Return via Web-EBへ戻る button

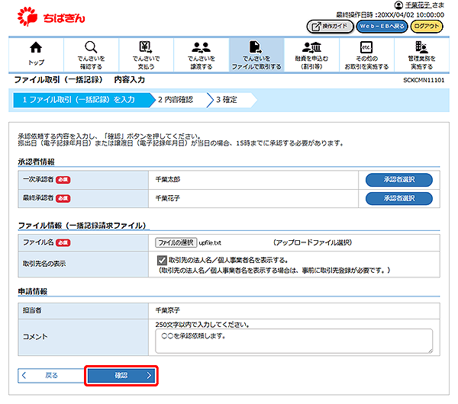click(382, 27)
